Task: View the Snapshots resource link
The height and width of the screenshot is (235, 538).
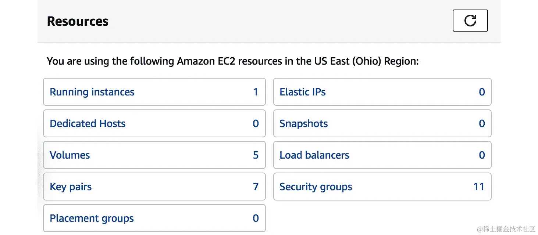Action: [x=304, y=123]
